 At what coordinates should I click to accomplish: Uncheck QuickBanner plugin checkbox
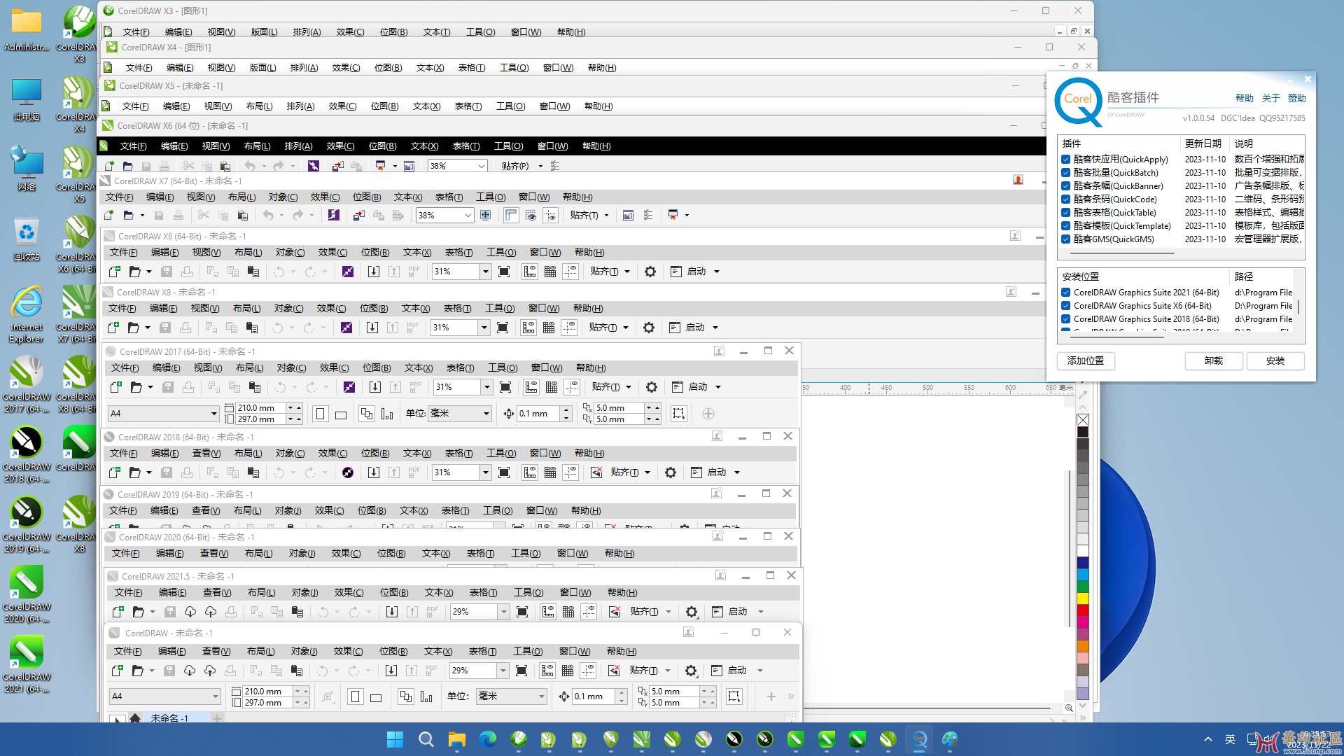tap(1065, 186)
